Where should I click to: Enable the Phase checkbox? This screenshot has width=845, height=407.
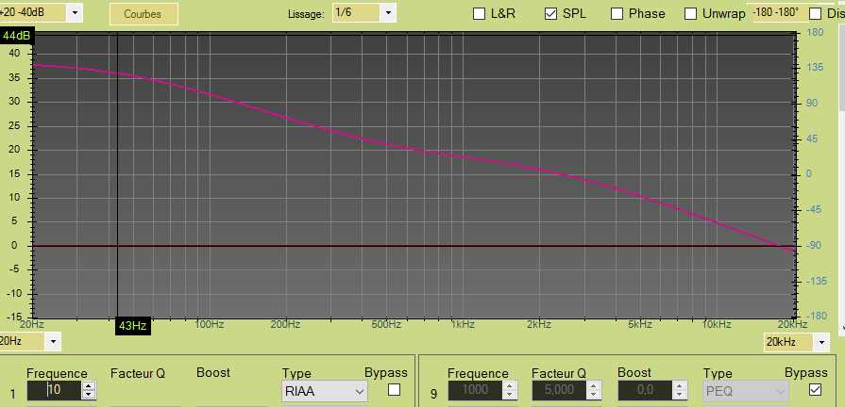[x=617, y=13]
